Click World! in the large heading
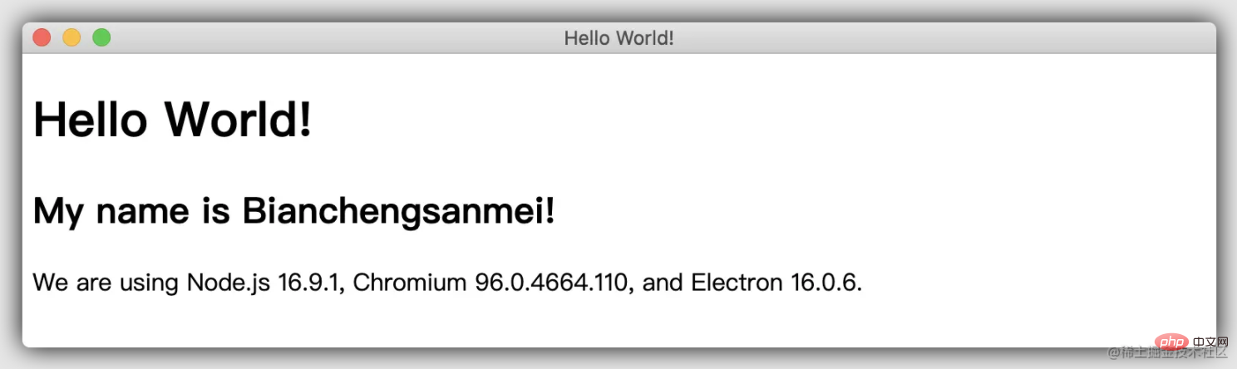Viewport: 1237px width, 369px height. click(x=239, y=120)
